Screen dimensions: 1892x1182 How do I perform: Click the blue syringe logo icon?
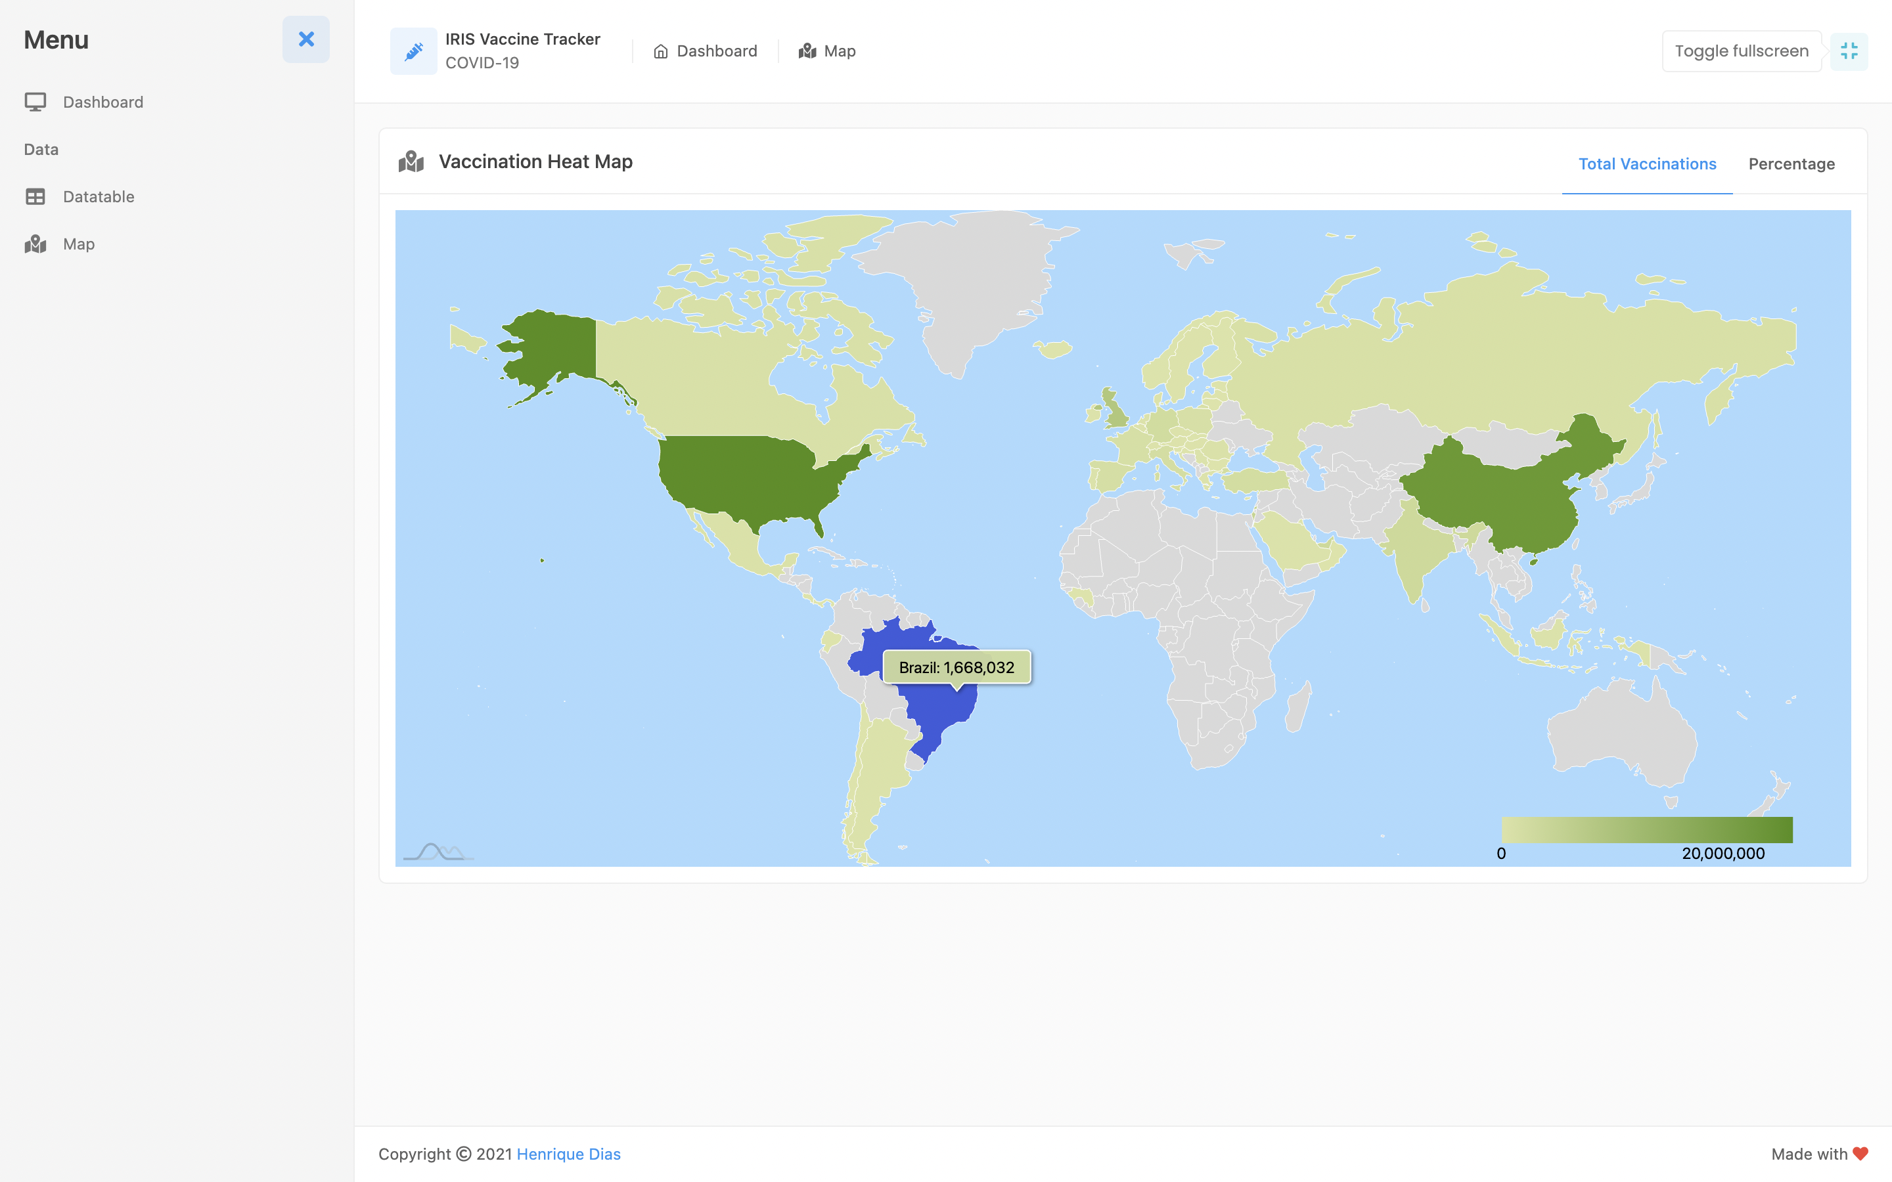(414, 52)
